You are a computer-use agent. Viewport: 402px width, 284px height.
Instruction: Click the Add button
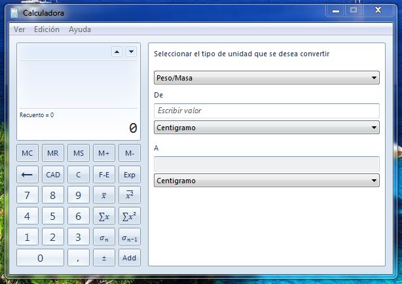(x=129, y=258)
